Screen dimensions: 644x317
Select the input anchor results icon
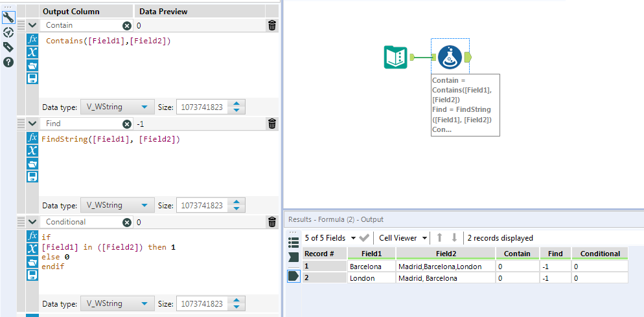coord(293,257)
